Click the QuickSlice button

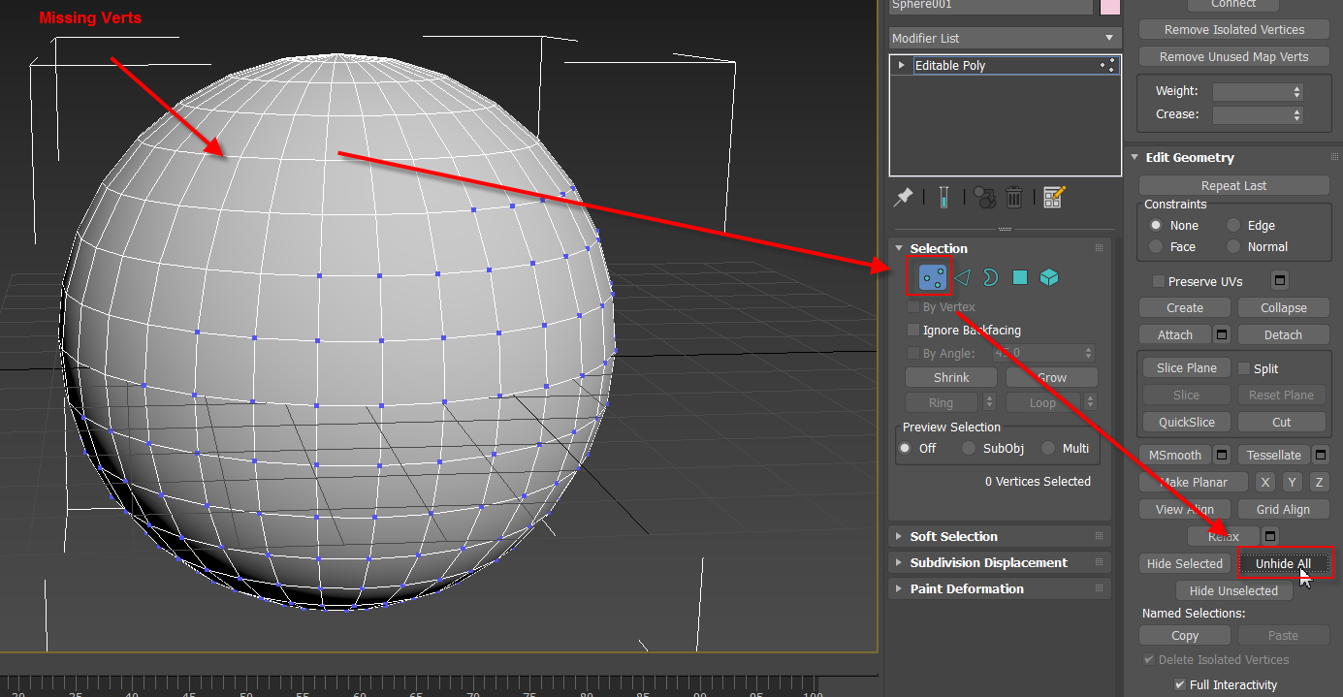[x=1186, y=422]
